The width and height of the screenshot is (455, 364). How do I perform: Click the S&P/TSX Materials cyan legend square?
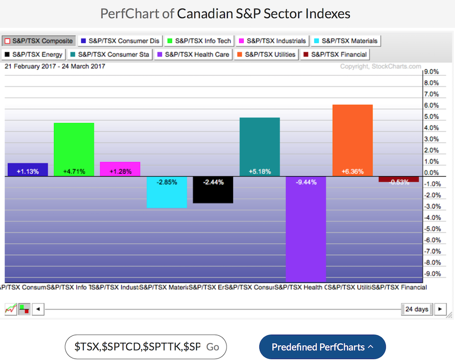point(316,41)
